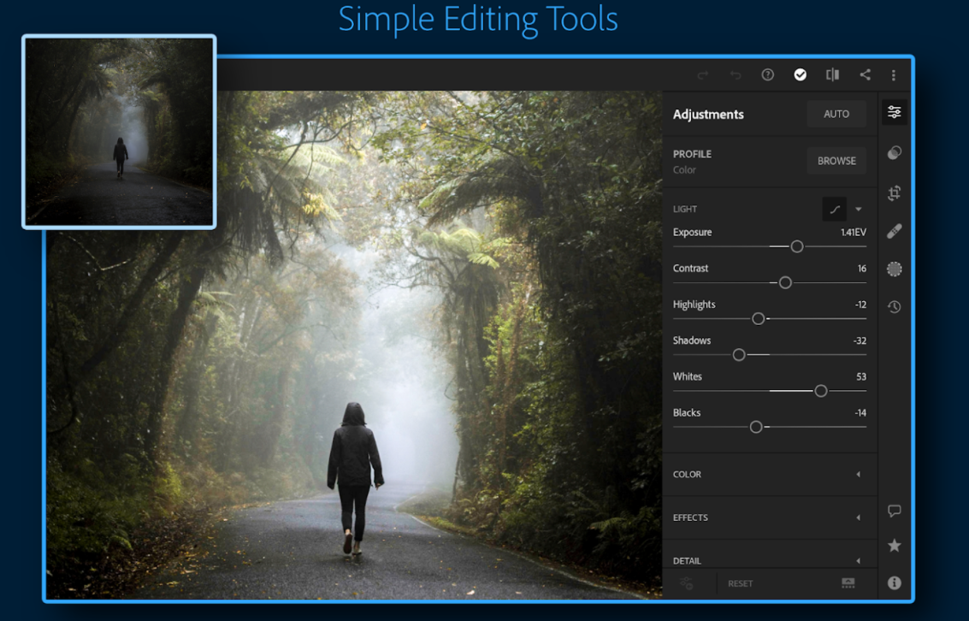The height and width of the screenshot is (621, 969).
Task: Select the Crop and Rotate tool
Action: coord(894,192)
